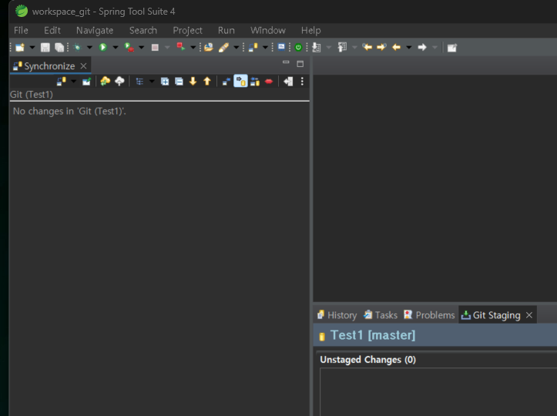Click the New wizard icon in main toolbar

(20, 47)
